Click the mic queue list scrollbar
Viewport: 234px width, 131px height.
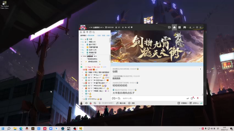(110, 40)
